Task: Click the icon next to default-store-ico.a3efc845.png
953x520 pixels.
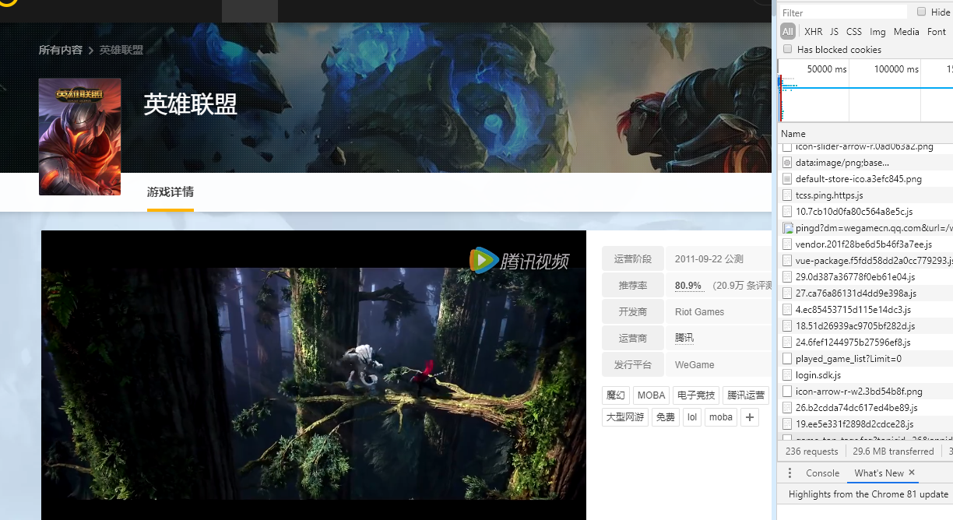Action: [786, 179]
